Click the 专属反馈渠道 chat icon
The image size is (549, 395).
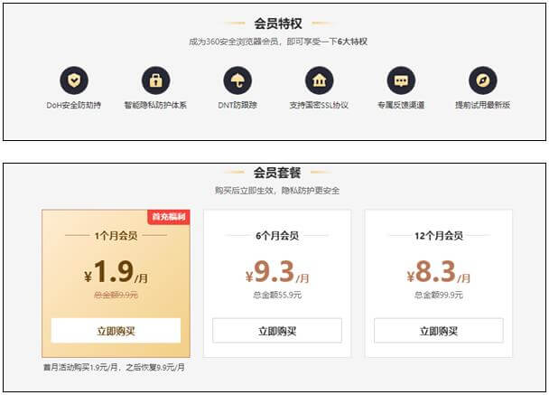[x=401, y=80]
